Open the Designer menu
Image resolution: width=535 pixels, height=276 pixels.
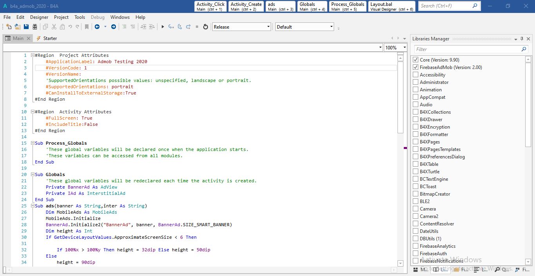click(x=39, y=17)
